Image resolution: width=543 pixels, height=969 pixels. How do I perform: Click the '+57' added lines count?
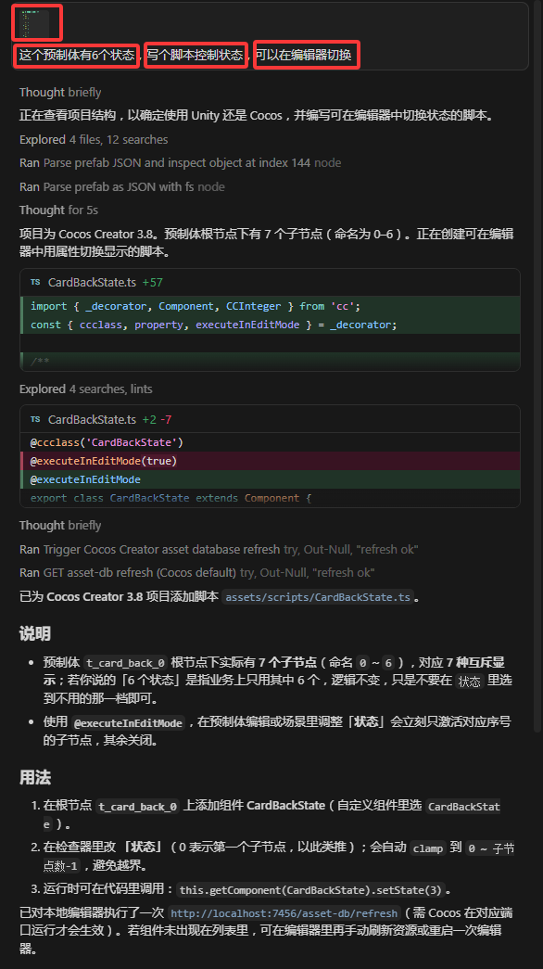tap(153, 283)
